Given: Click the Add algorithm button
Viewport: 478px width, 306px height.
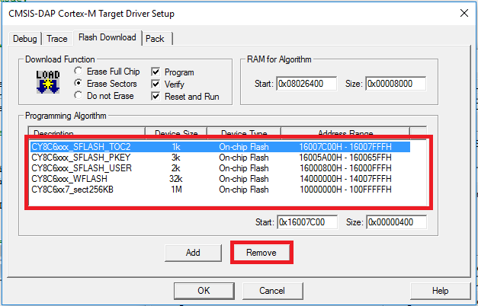Looking at the screenshot, I should 193,253.
